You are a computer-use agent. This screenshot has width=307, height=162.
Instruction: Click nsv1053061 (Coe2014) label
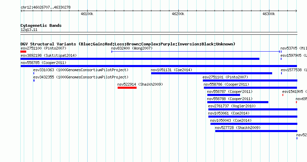[229, 113]
